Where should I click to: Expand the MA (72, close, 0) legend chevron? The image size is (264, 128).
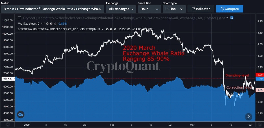(43, 24)
